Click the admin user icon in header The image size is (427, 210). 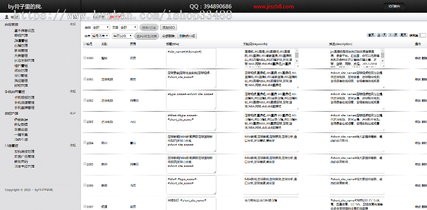point(6,17)
